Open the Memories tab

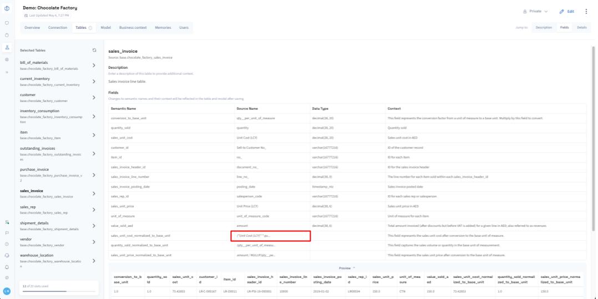click(x=163, y=28)
